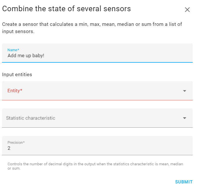This screenshot has height=188, width=197.
Task: Click the dialog title heading
Action: (67, 9)
